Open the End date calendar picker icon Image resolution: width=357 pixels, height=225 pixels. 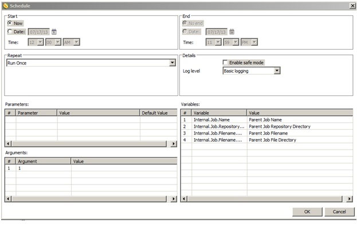click(232, 32)
